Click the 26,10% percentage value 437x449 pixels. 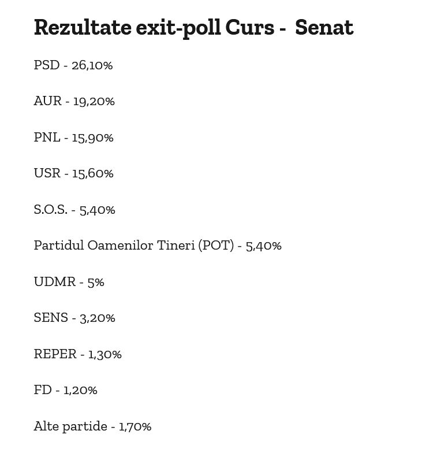point(92,65)
